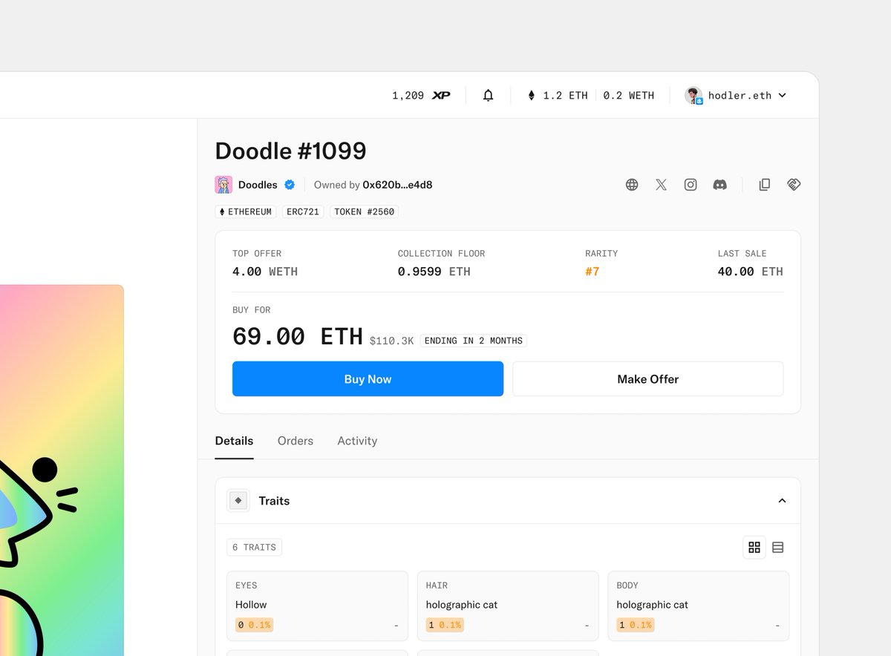Collapse the Traits section chevron
Screen dimensions: 891x656
[782, 501]
